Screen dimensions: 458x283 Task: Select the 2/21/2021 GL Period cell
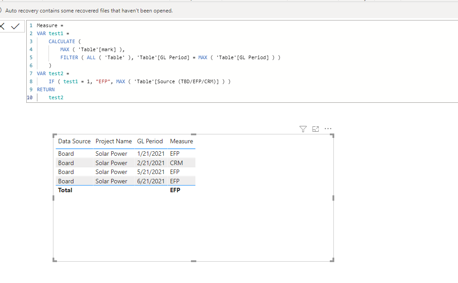(x=151, y=163)
